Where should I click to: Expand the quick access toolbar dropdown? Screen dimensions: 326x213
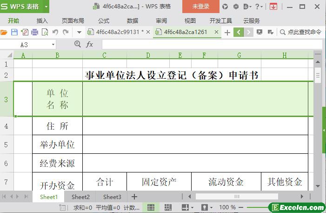79,32
